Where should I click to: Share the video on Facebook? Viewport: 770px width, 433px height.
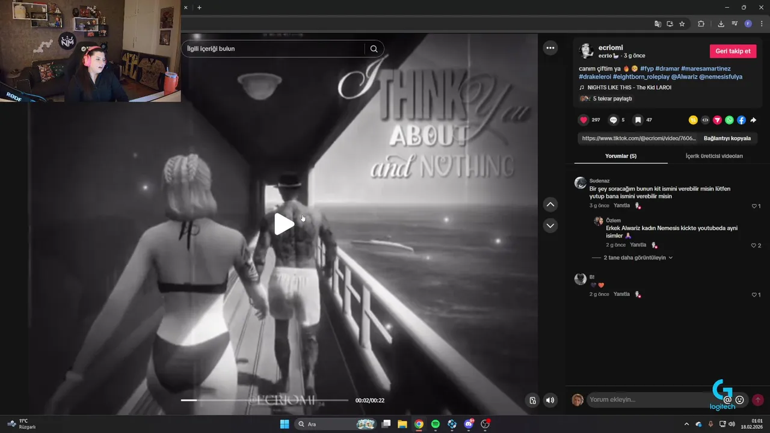coord(741,120)
